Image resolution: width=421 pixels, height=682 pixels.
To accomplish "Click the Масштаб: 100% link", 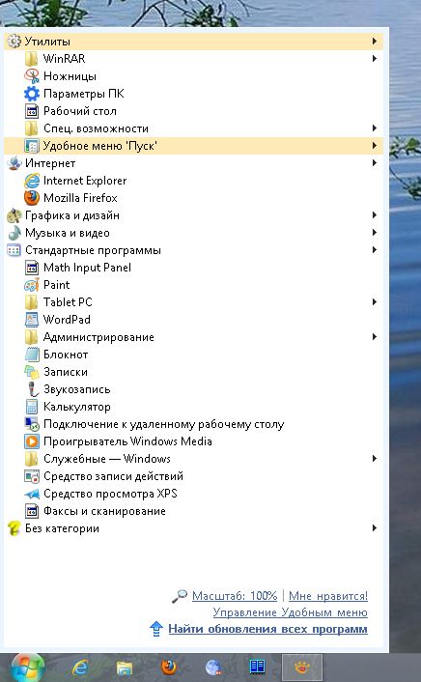I will 235,596.
